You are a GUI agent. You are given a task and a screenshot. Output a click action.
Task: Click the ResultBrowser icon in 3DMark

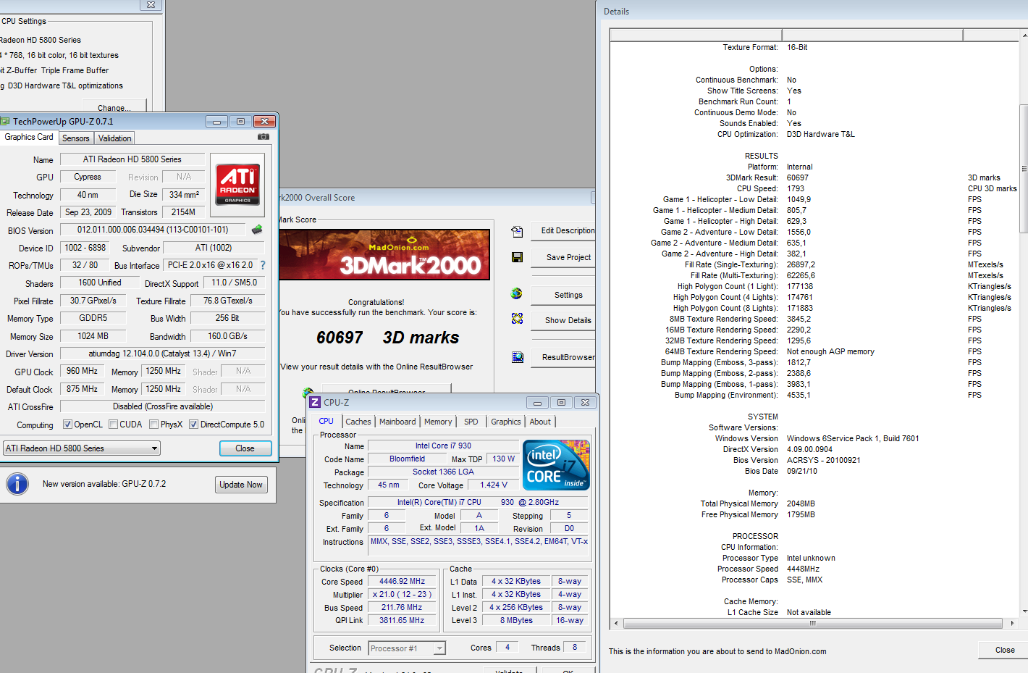(x=518, y=357)
